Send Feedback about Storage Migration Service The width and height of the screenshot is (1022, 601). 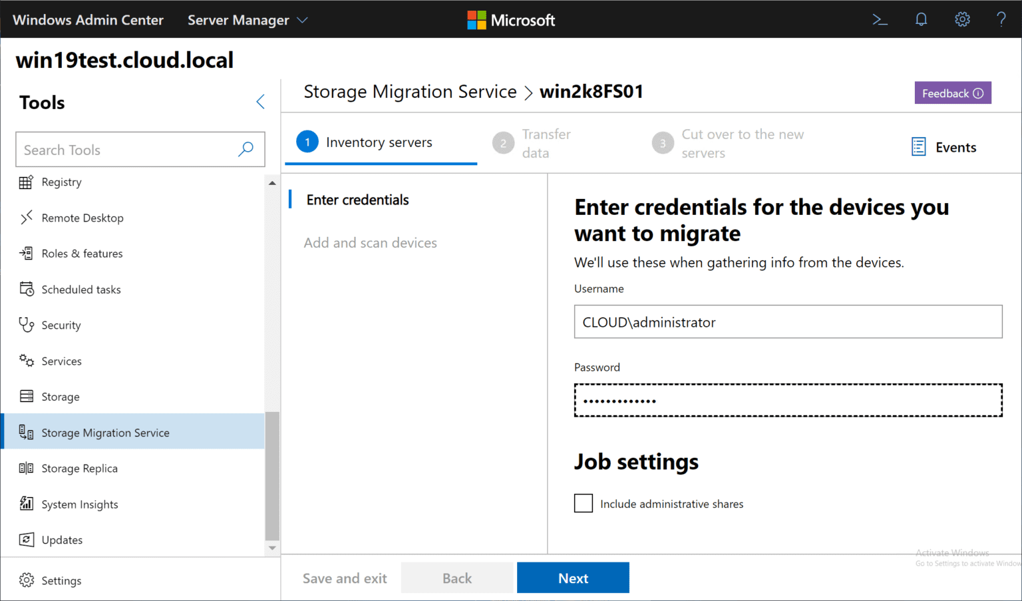click(953, 93)
